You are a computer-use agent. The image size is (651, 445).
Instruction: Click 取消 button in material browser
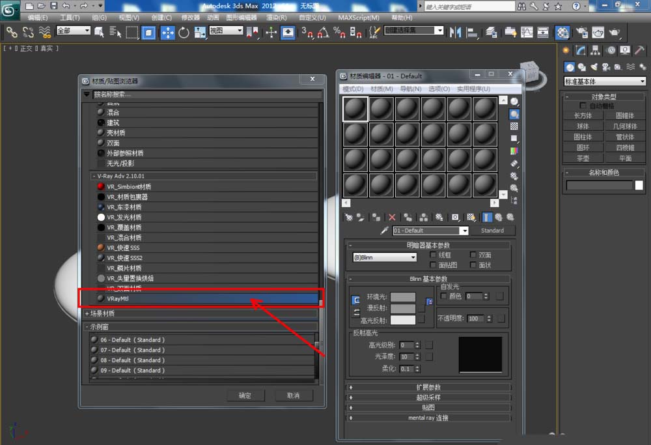(x=294, y=395)
